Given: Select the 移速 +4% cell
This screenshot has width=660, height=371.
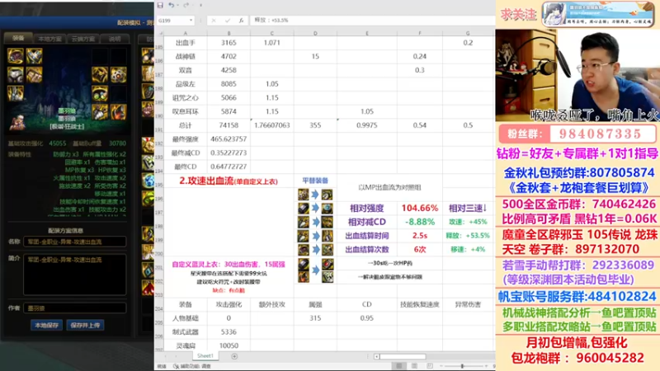Looking at the screenshot, I should pyautogui.click(x=468, y=250).
